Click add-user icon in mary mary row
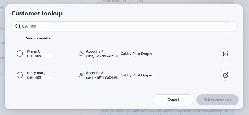The image size is (249, 115). [x=81, y=75]
